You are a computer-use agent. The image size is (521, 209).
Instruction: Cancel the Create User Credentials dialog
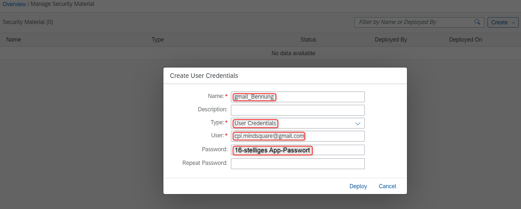click(x=387, y=186)
